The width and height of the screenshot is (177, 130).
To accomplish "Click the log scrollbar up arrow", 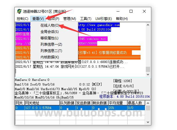I will tap(148, 25).
